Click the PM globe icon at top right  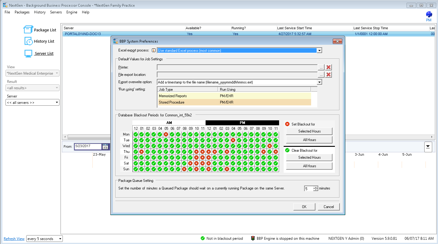[429, 14]
